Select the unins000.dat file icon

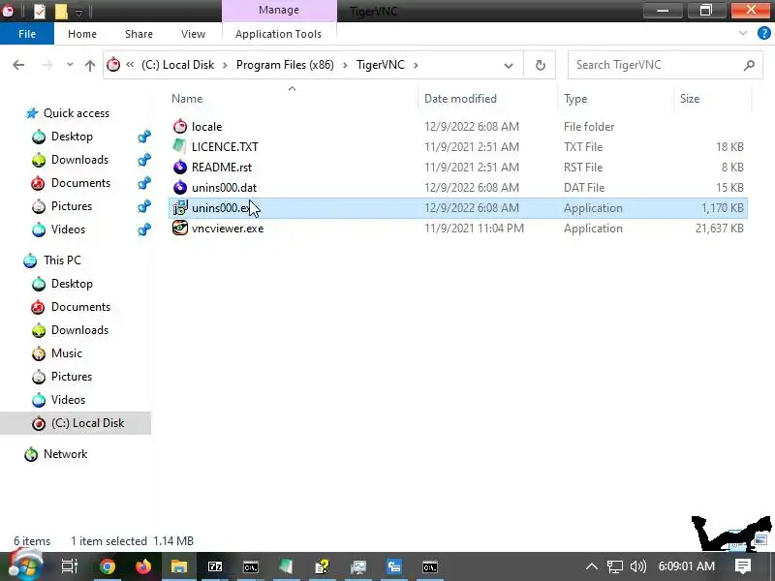click(x=180, y=187)
